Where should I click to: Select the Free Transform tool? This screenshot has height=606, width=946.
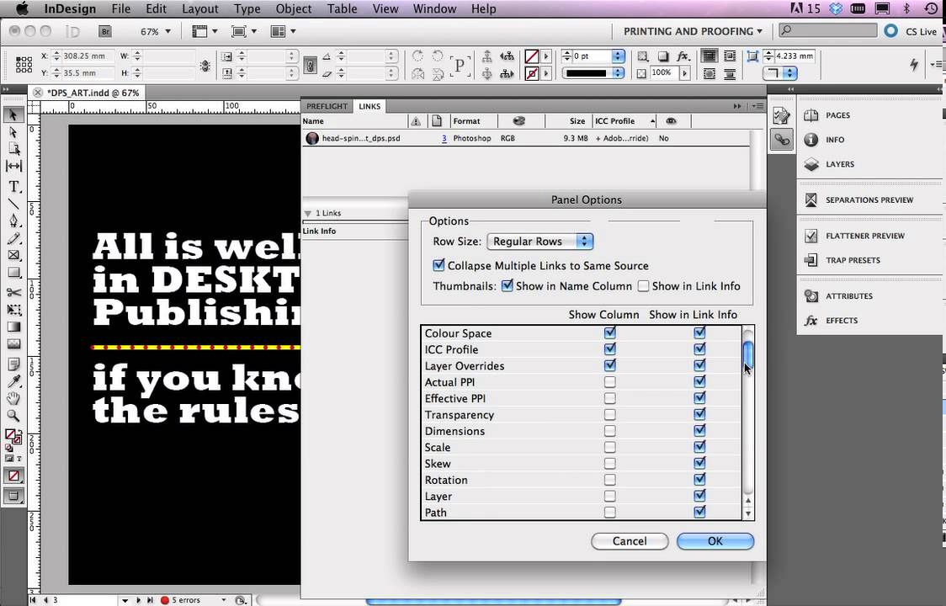(x=13, y=310)
